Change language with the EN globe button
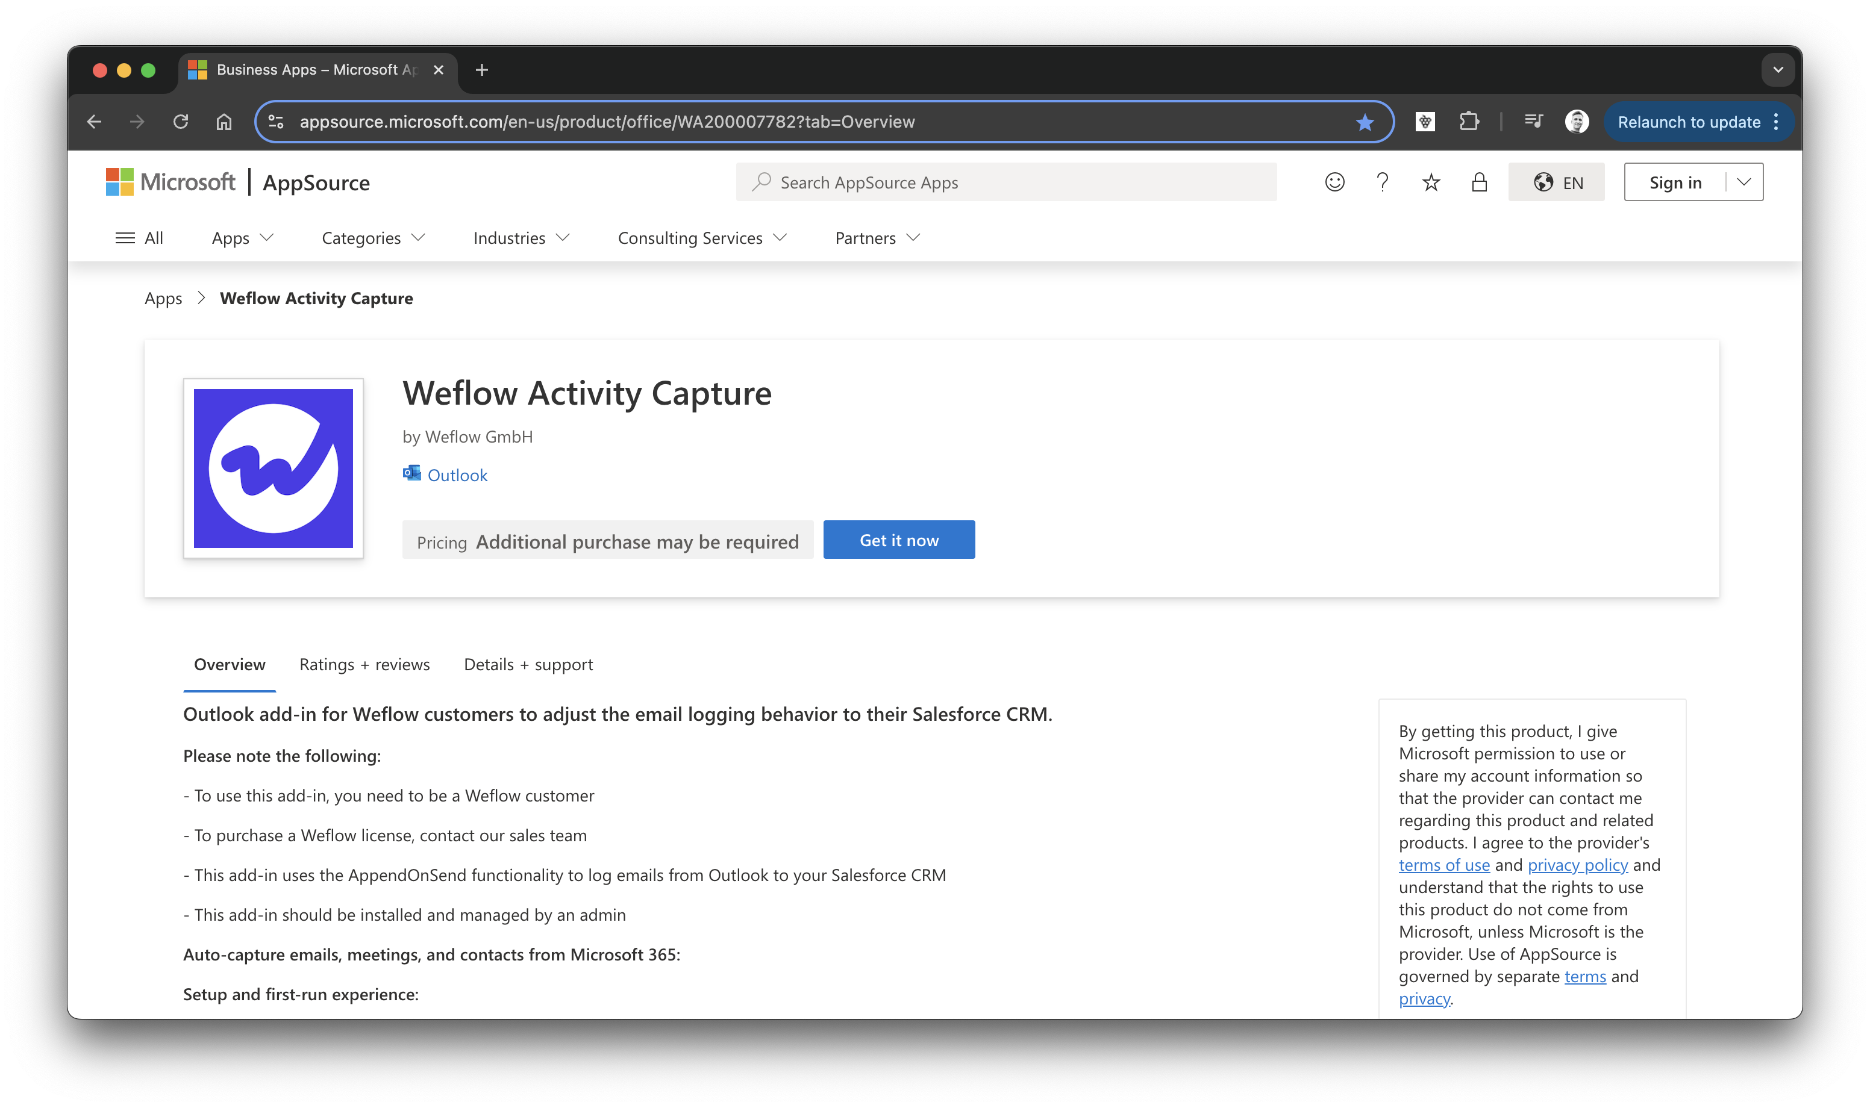The height and width of the screenshot is (1108, 1870). click(1556, 182)
